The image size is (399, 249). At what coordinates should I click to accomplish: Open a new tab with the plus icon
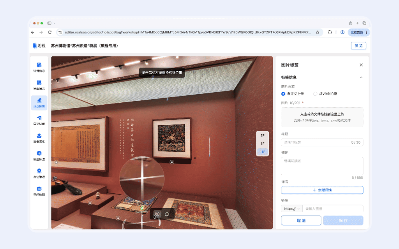coord(357,23)
